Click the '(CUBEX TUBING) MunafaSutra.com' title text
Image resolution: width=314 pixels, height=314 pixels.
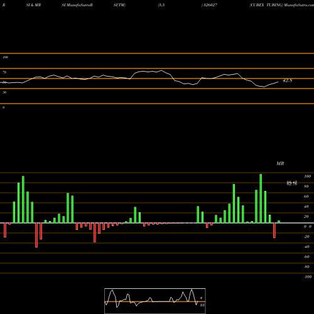(281, 5)
